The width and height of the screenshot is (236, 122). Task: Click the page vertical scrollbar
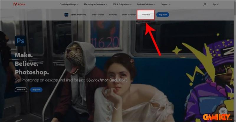pos(235,60)
